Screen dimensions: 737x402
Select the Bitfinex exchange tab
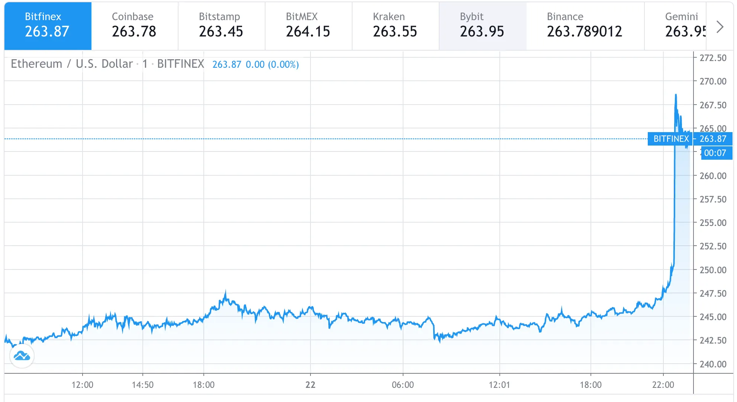point(47,25)
